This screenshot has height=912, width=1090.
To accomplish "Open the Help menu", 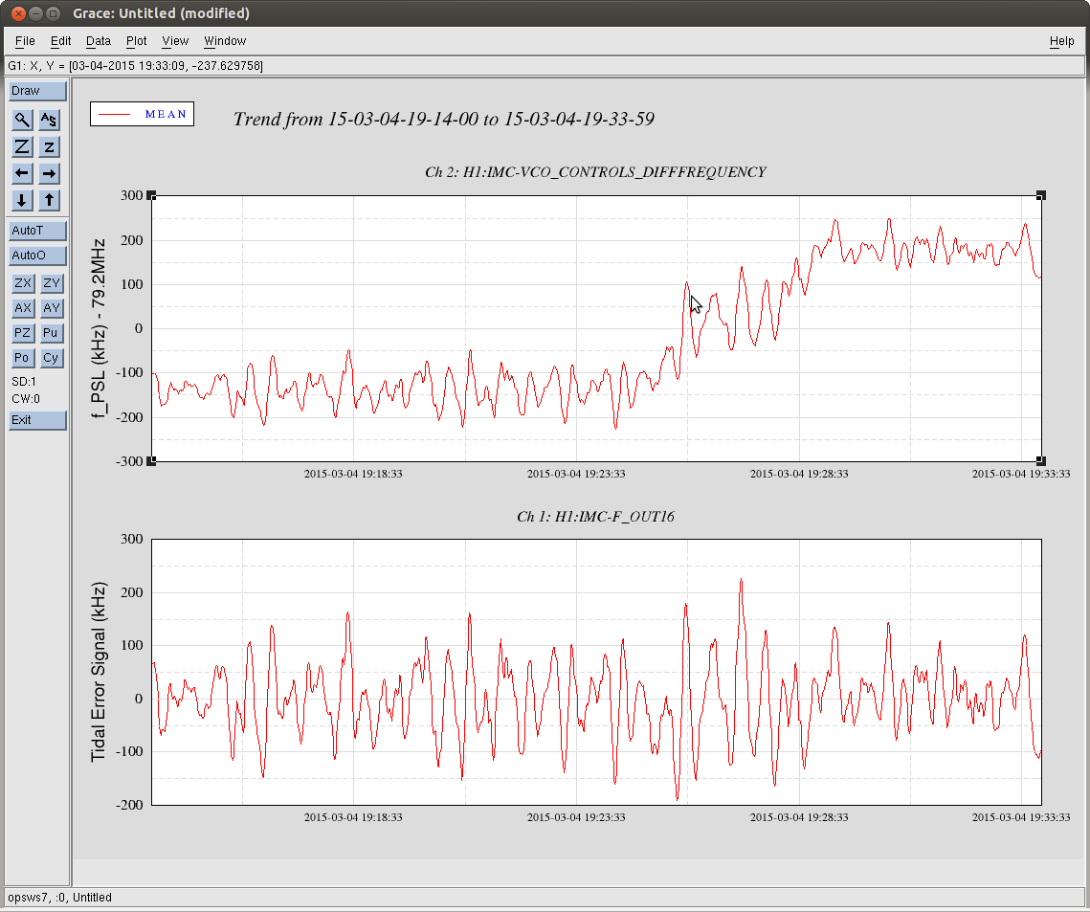I will [x=1061, y=41].
